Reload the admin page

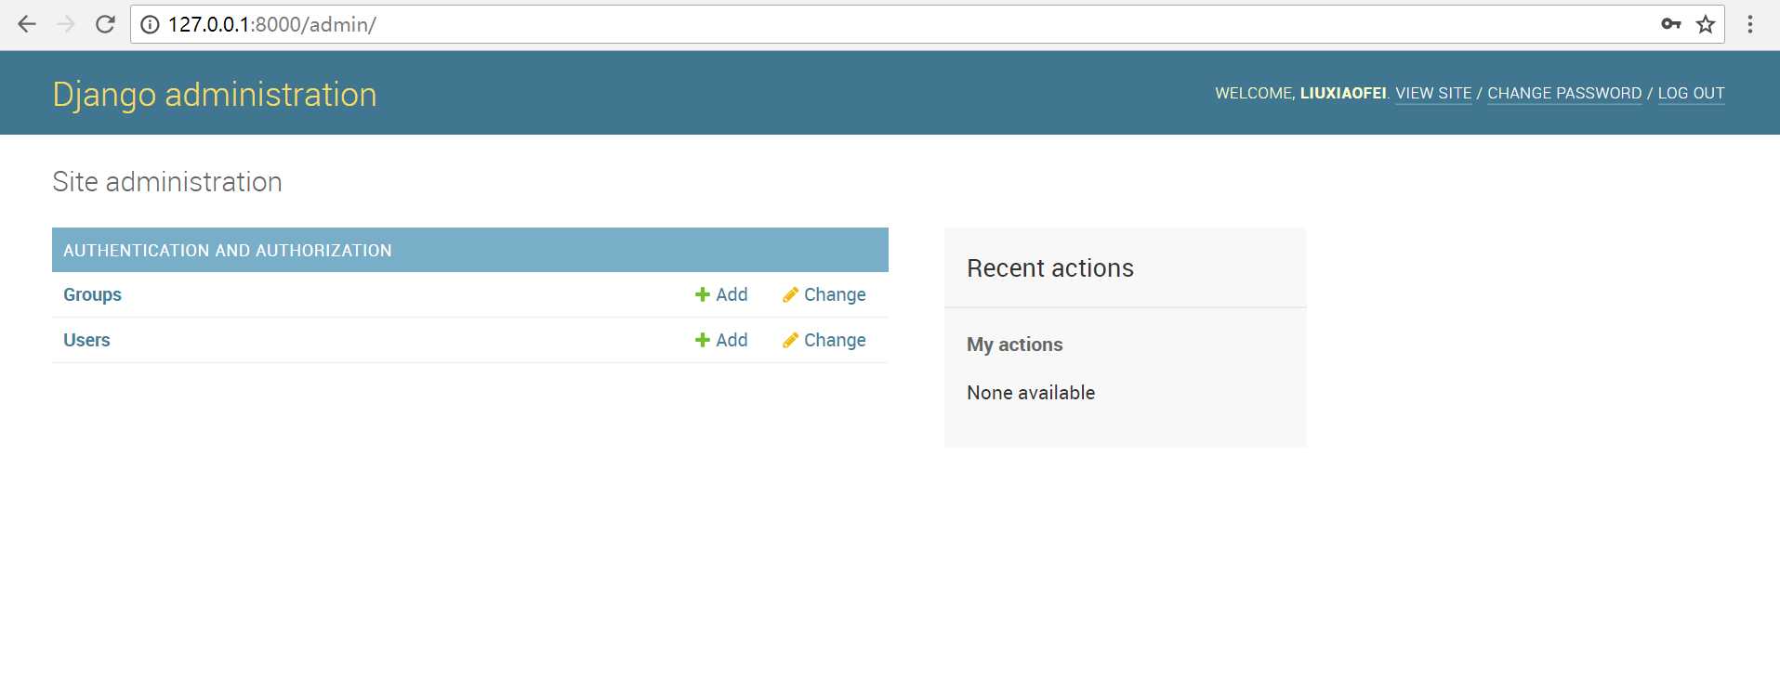click(x=105, y=24)
